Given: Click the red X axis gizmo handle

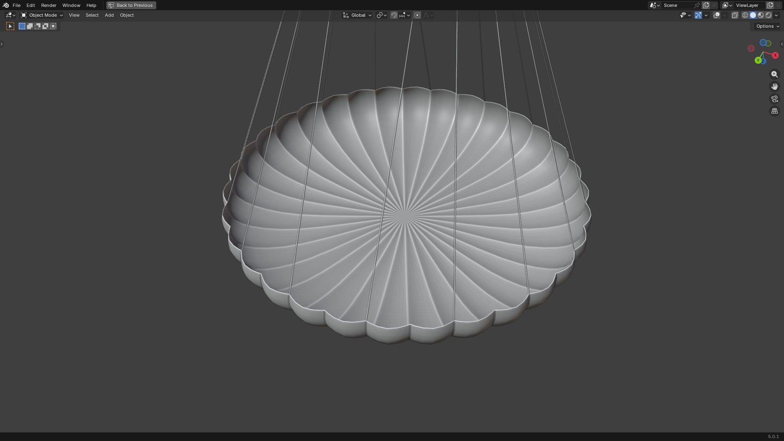Looking at the screenshot, I should click(x=775, y=55).
